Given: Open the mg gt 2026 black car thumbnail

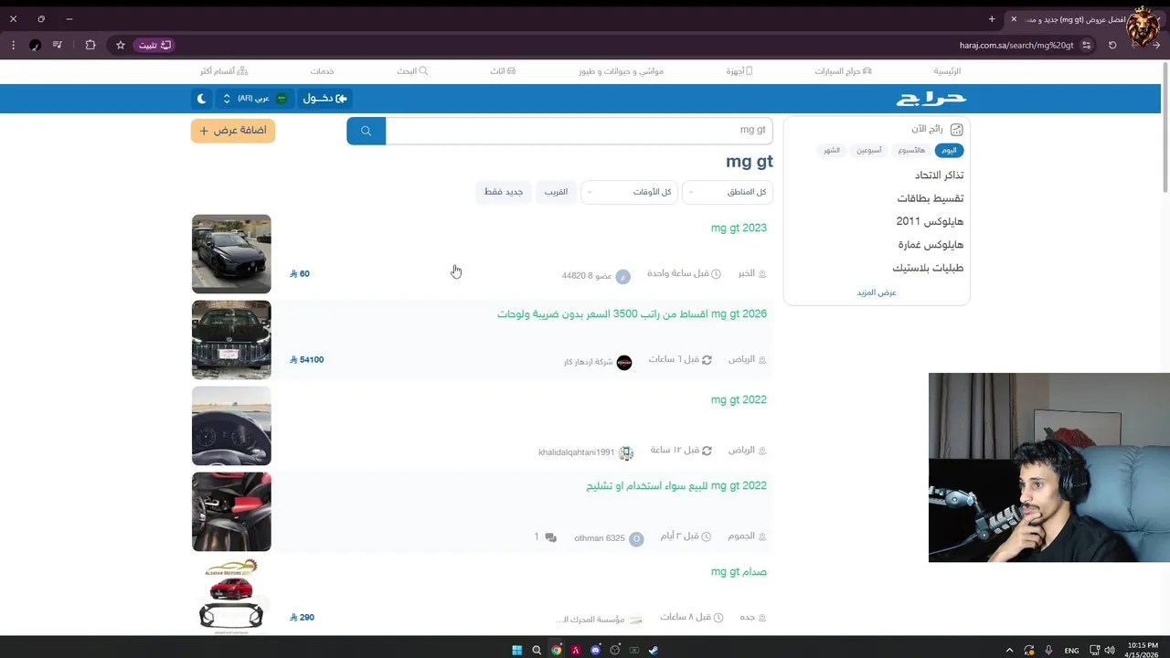Looking at the screenshot, I should coord(231,340).
